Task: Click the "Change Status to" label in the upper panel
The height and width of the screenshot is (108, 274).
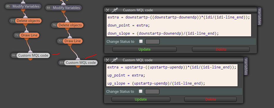Action: (120, 42)
